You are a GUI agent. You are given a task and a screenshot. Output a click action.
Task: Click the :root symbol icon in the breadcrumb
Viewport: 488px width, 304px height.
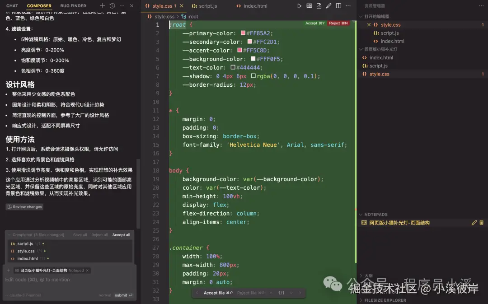[183, 17]
